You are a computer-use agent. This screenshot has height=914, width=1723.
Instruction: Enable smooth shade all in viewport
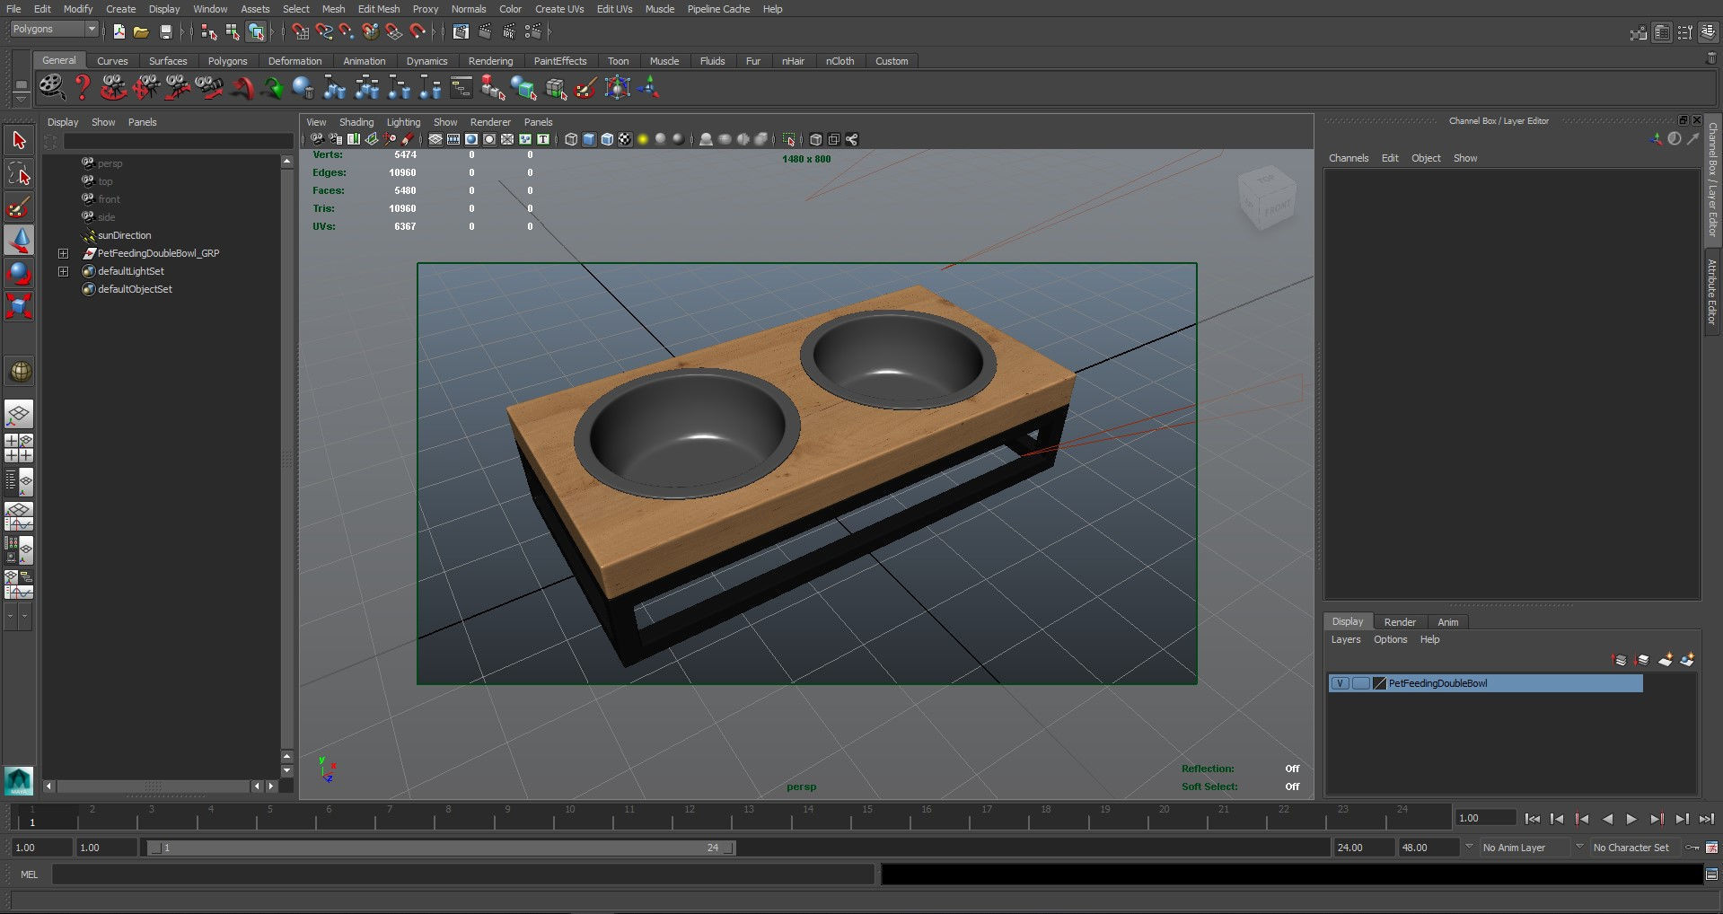589,139
